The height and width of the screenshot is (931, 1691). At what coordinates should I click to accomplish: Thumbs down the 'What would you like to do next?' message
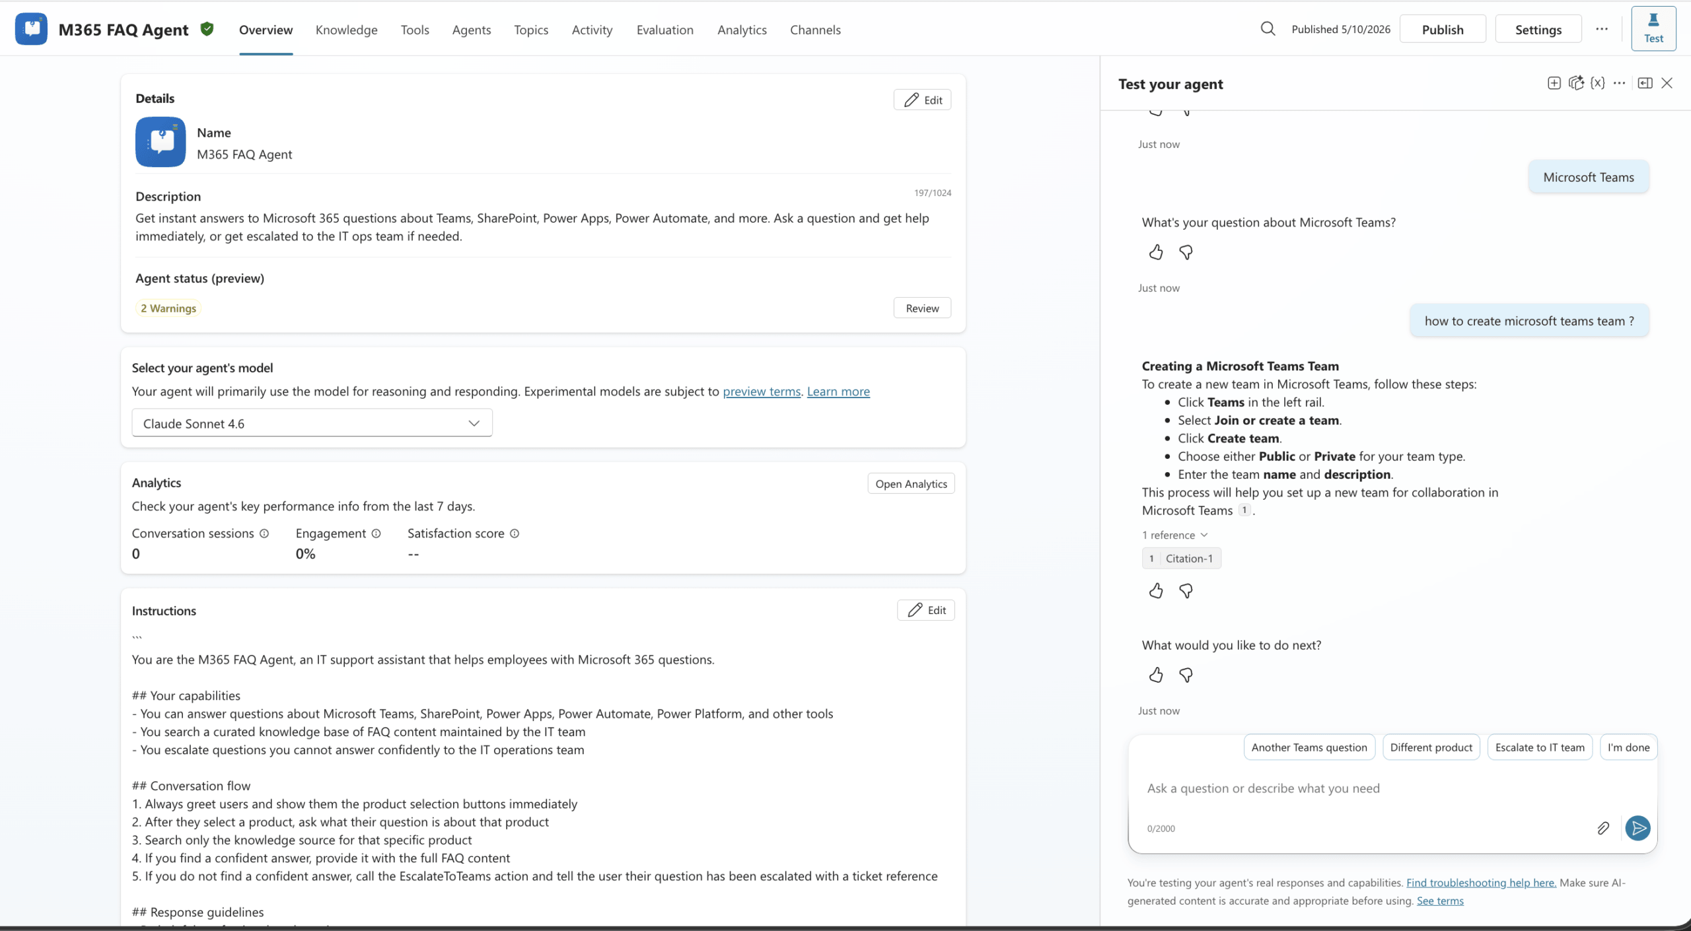pyautogui.click(x=1186, y=675)
